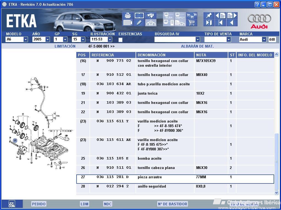
Task: Click the help question mark icon
Action: tap(257, 4)
